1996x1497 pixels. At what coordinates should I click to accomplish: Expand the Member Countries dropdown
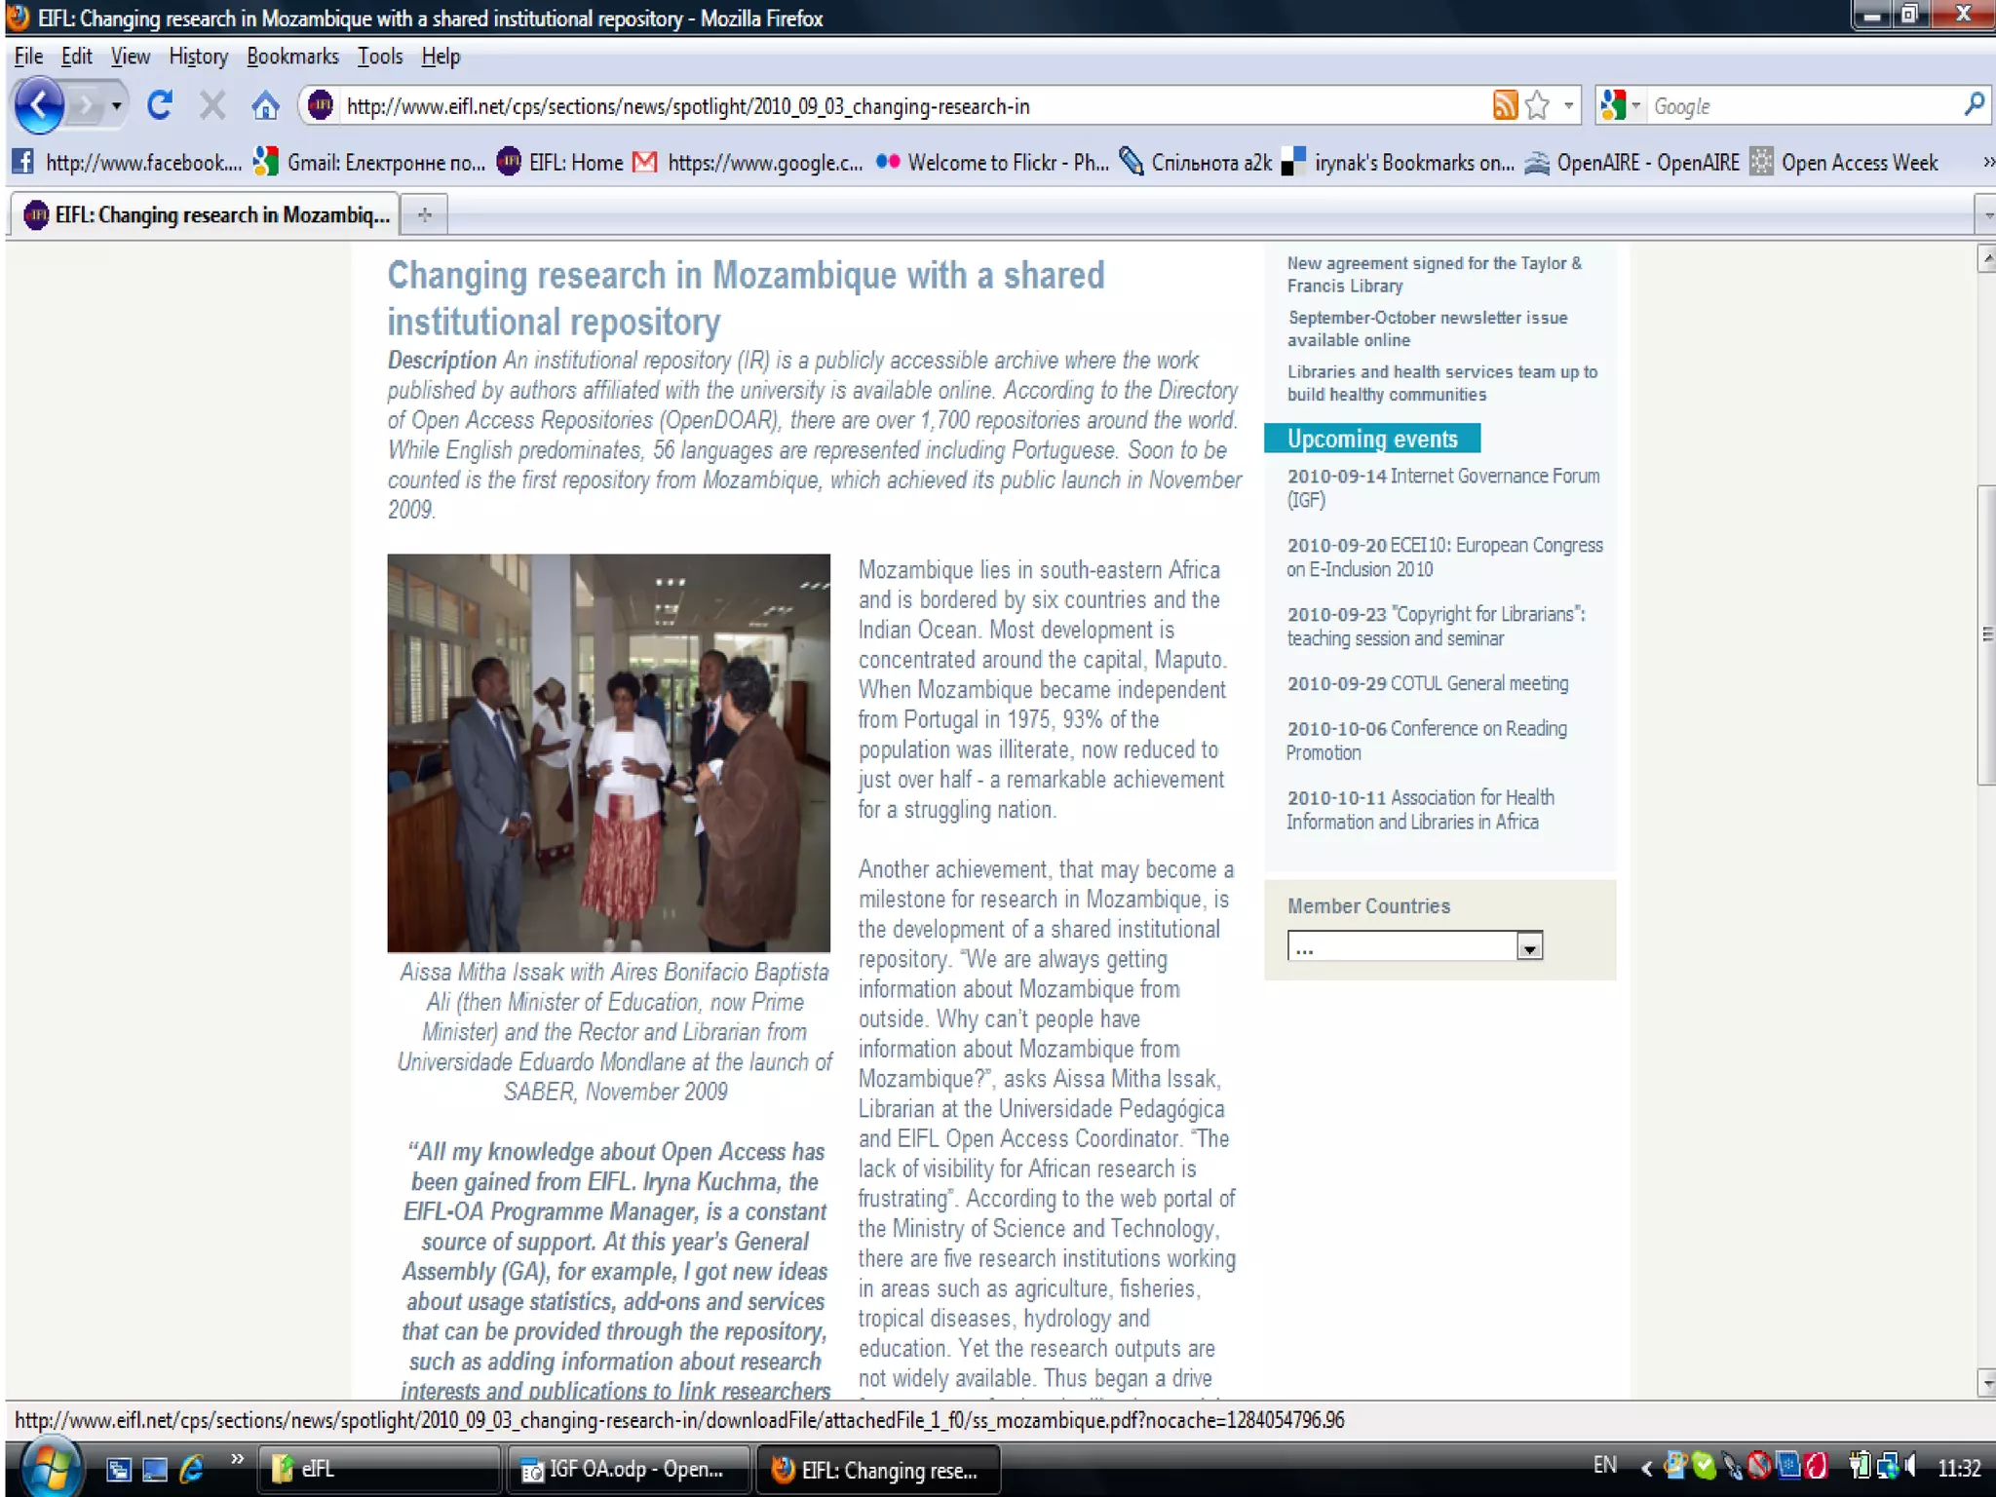click(x=1529, y=946)
